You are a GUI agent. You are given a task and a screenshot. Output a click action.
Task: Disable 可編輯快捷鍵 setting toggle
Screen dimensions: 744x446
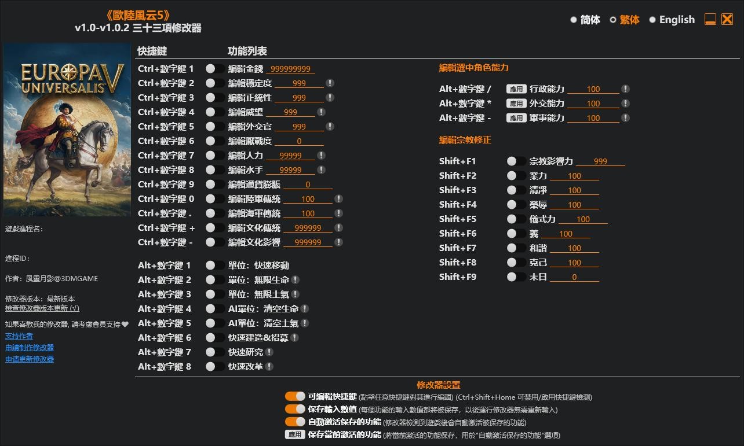click(295, 396)
